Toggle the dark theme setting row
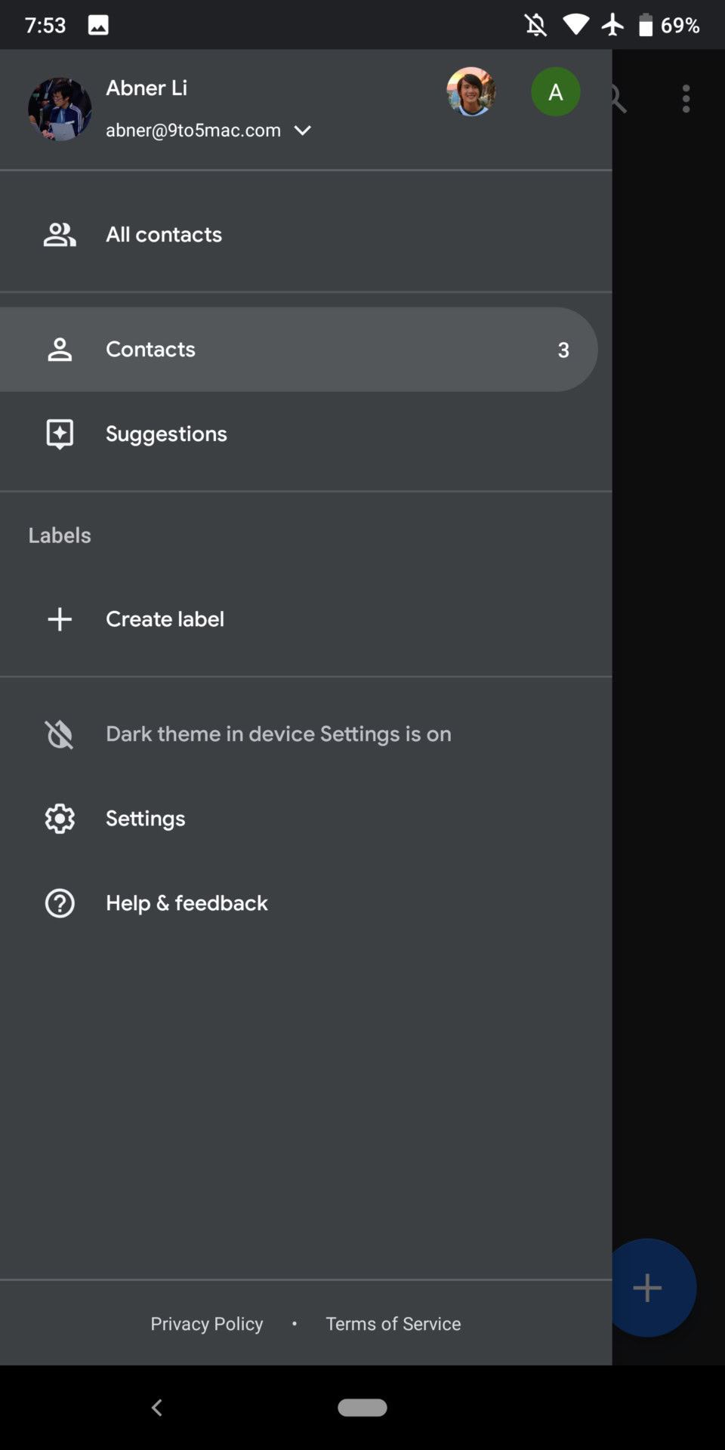Image resolution: width=725 pixels, height=1450 pixels. (x=278, y=734)
